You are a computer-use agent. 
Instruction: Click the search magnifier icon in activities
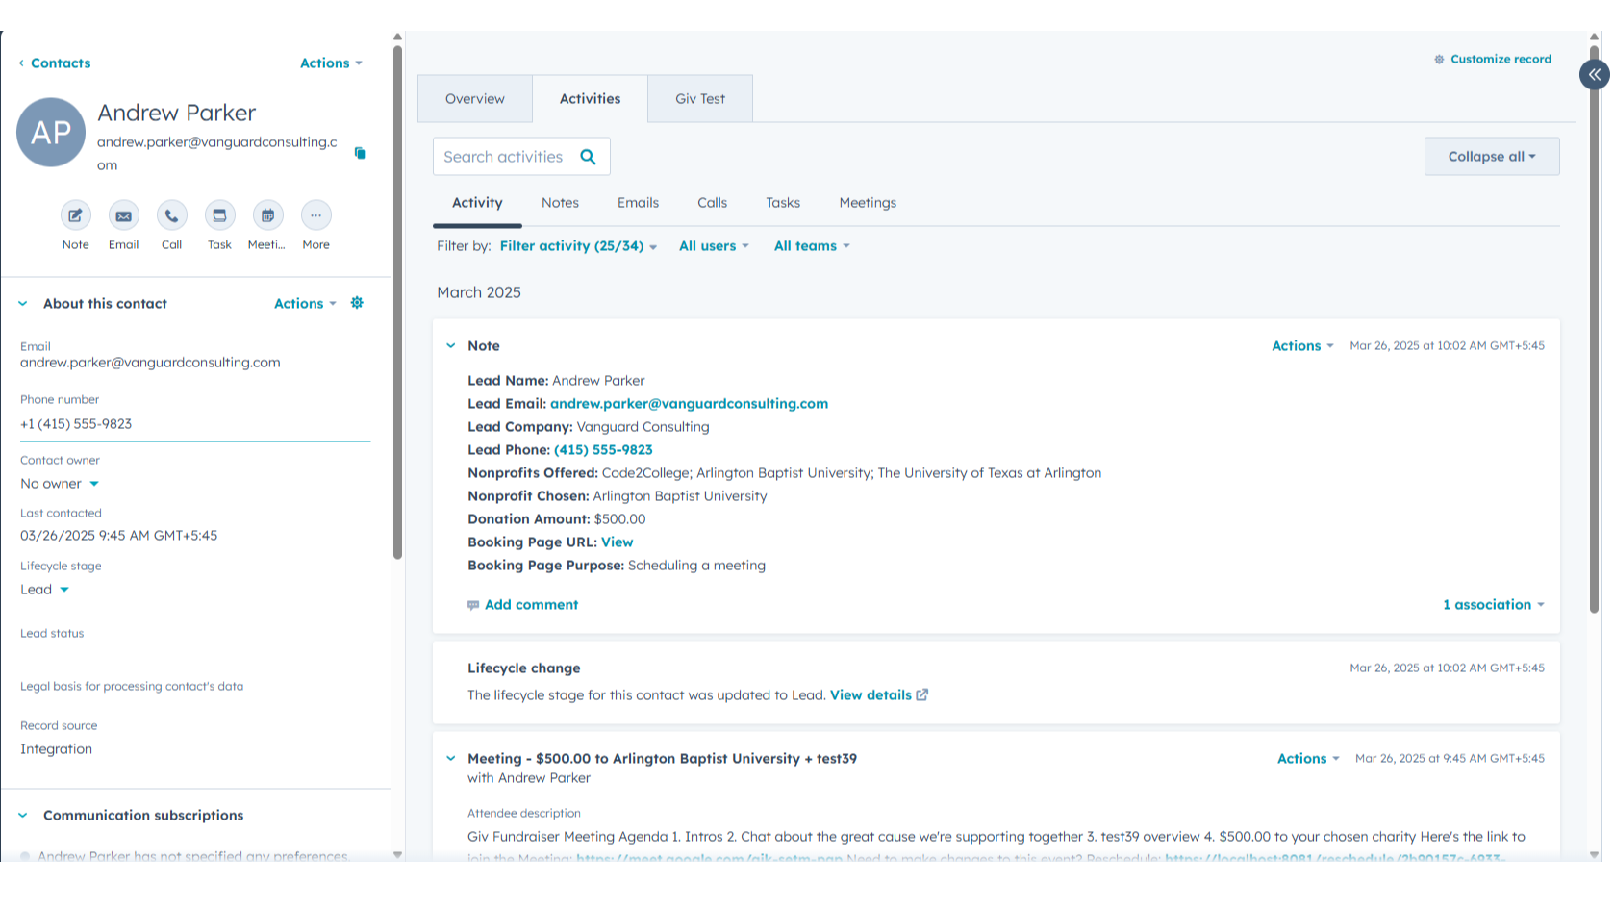point(588,157)
